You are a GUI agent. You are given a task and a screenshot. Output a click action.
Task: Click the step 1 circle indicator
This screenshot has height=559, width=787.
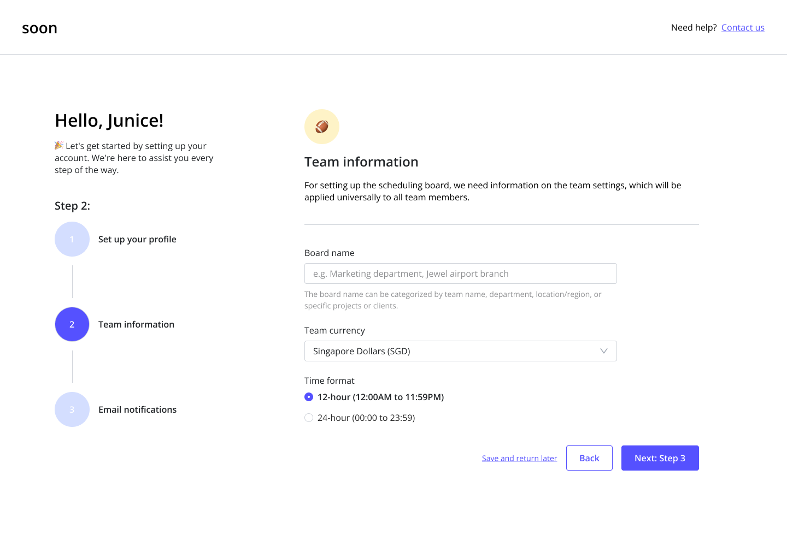coord(72,239)
